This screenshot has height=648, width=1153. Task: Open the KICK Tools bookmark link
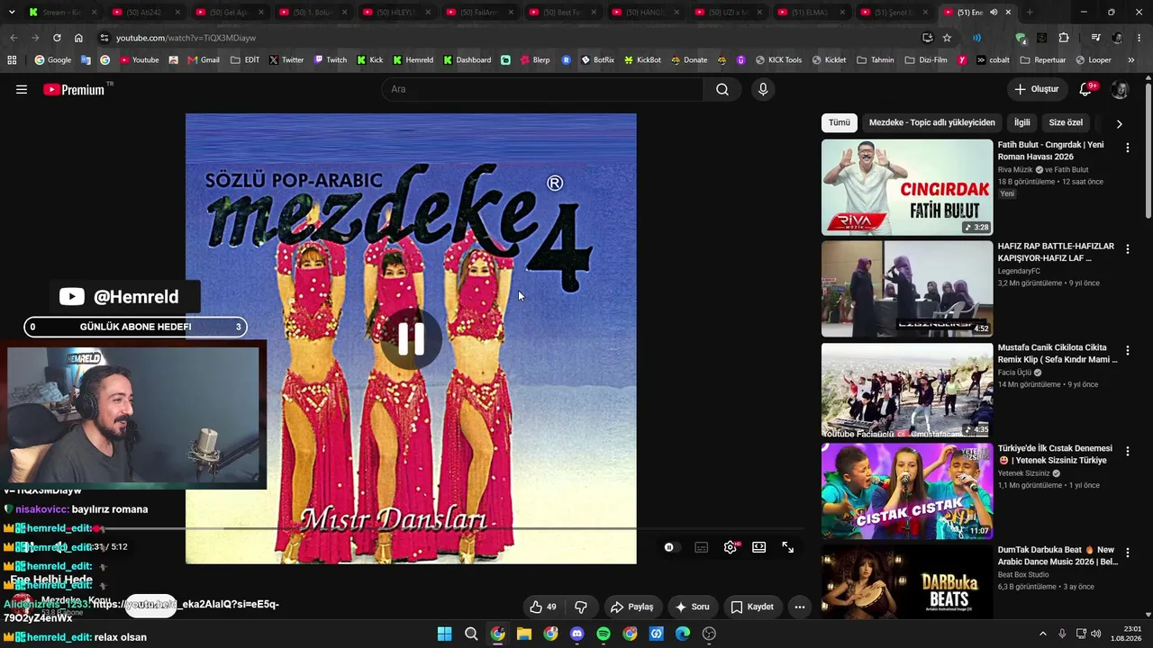click(x=777, y=60)
